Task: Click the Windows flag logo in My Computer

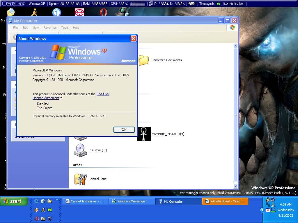Action: (x=233, y=28)
